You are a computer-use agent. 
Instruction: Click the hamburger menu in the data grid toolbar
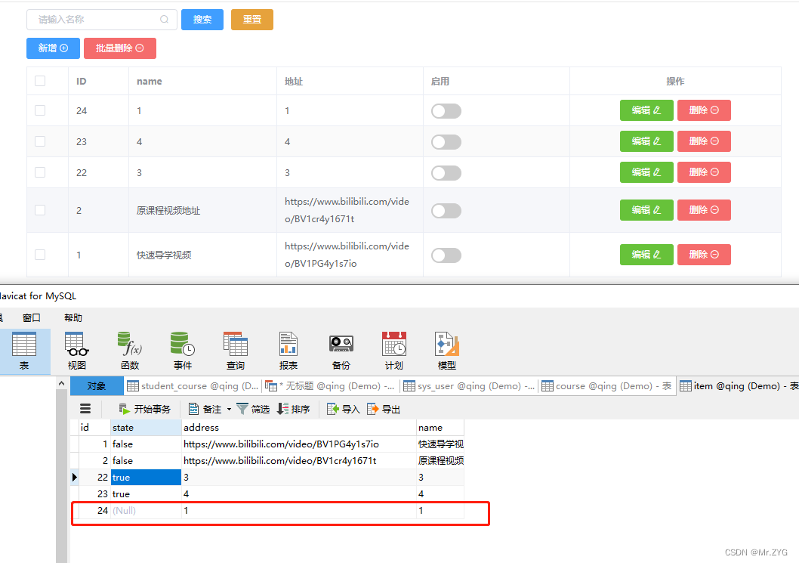[x=85, y=408]
